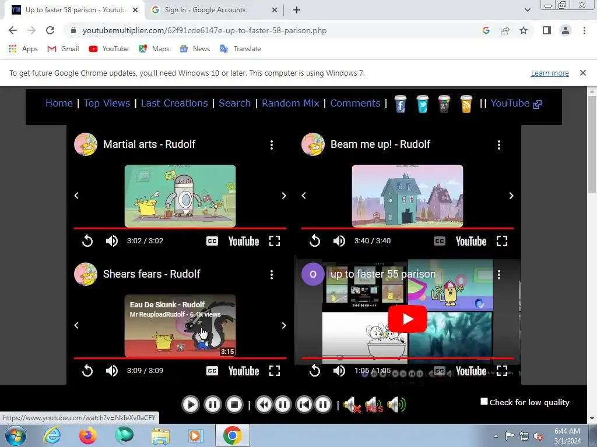
Task: Click the full-volume speaker icon with green waves
Action: pos(396,405)
